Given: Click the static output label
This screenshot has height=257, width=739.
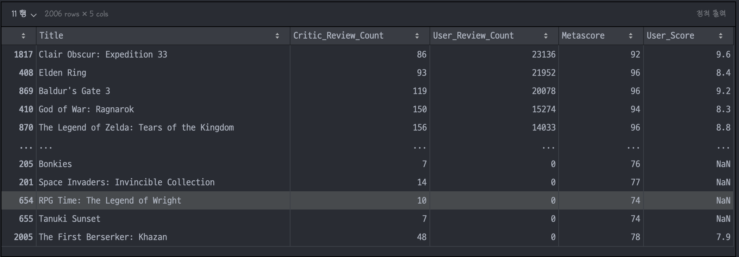Looking at the screenshot, I should coord(711,14).
